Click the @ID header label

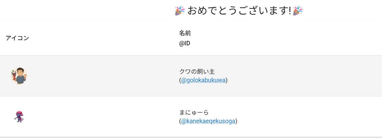pos(184,43)
